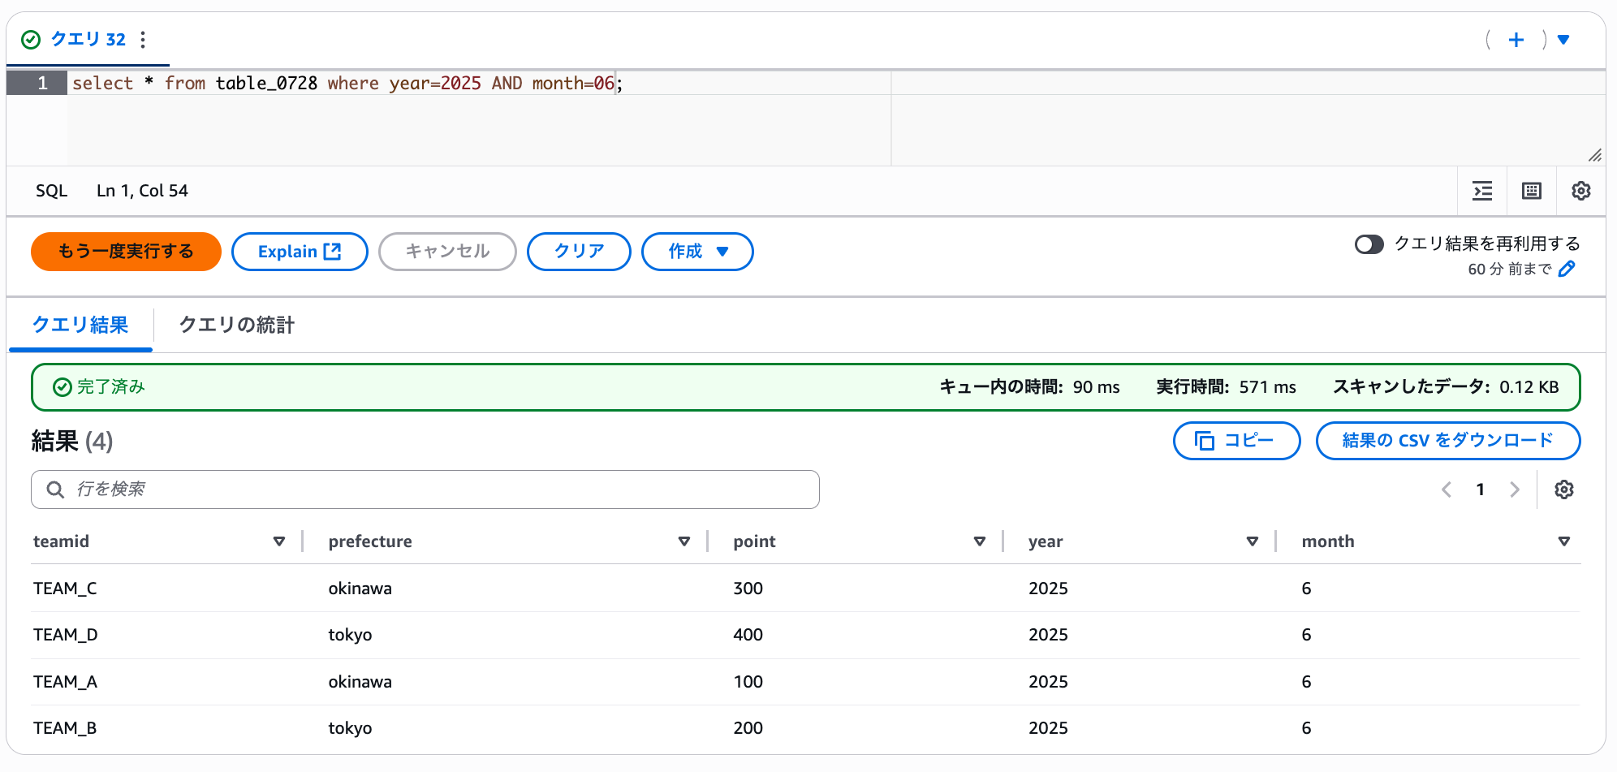Screen dimensions: 1617x772
Task: Select page 1 of results
Action: click(x=1480, y=490)
